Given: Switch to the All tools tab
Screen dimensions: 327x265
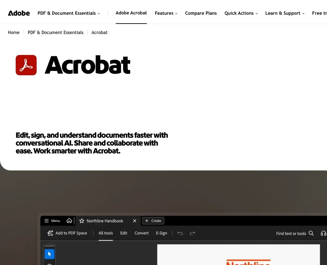Looking at the screenshot, I should point(106,233).
